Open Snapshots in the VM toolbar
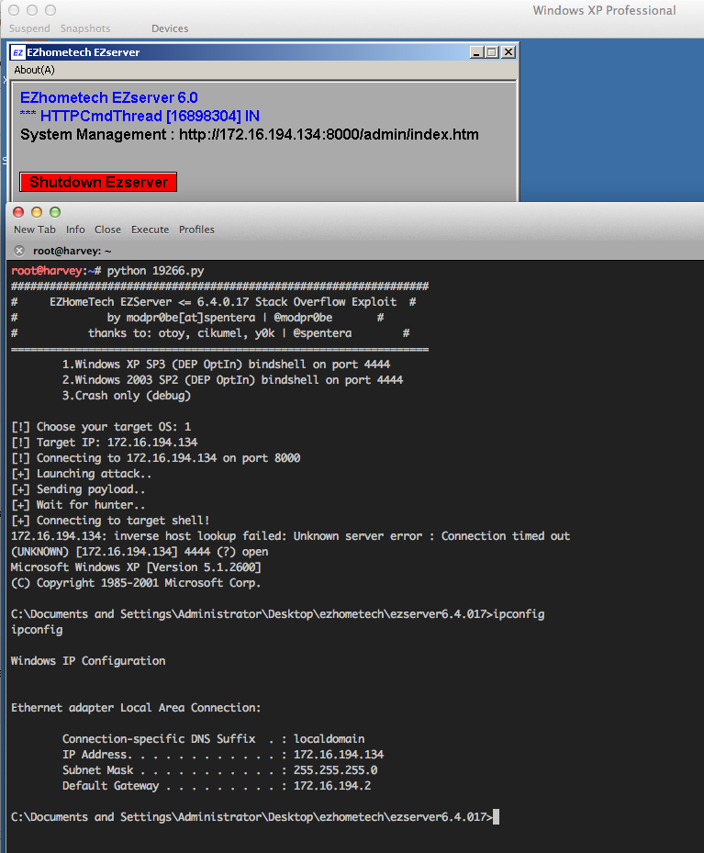 click(x=85, y=28)
